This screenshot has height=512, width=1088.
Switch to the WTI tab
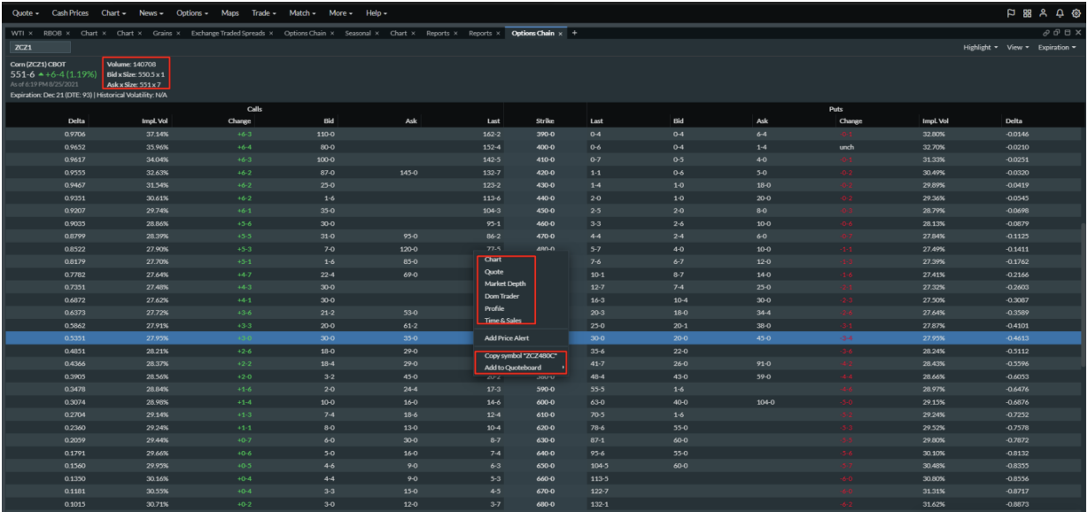[18, 33]
